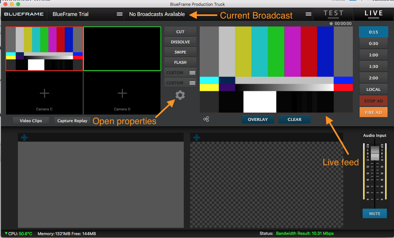Screen dimensions: 394x238
Task: Add a source to Camera C slot
Action: pyautogui.click(x=44, y=93)
